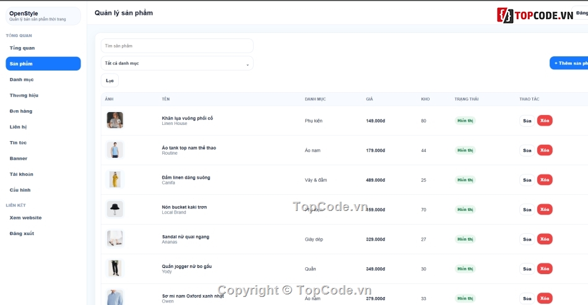Click Xóa for Sandal nữ quai ngang
The height and width of the screenshot is (305, 588).
[545, 239]
